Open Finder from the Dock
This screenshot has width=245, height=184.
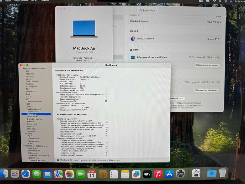pos(4,174)
